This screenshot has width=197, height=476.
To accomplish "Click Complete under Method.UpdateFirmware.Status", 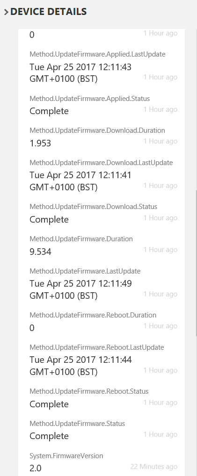I will (49, 436).
